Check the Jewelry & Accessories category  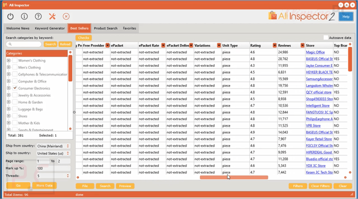click(15, 95)
